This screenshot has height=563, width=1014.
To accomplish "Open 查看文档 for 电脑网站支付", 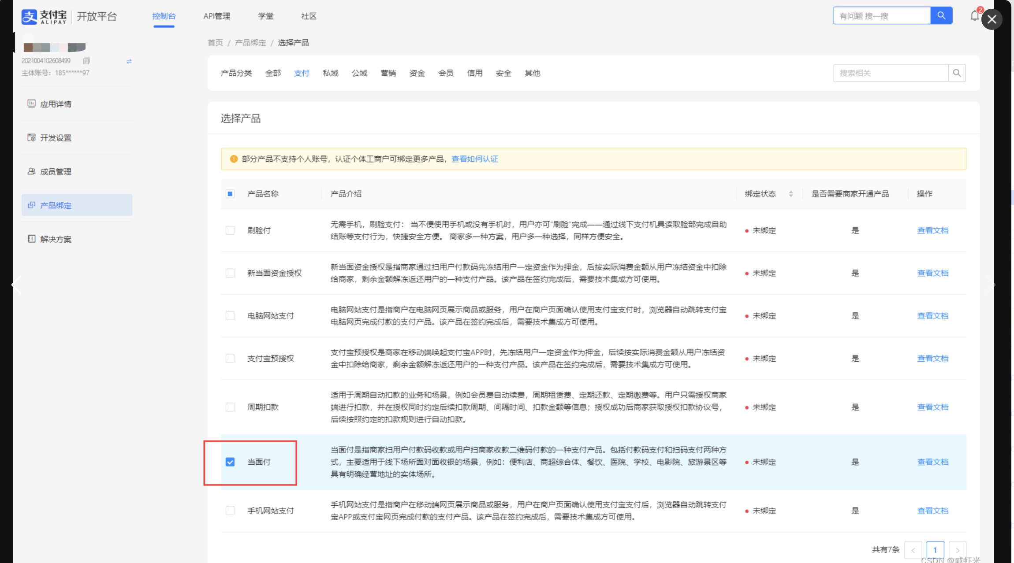I will tap(932, 316).
